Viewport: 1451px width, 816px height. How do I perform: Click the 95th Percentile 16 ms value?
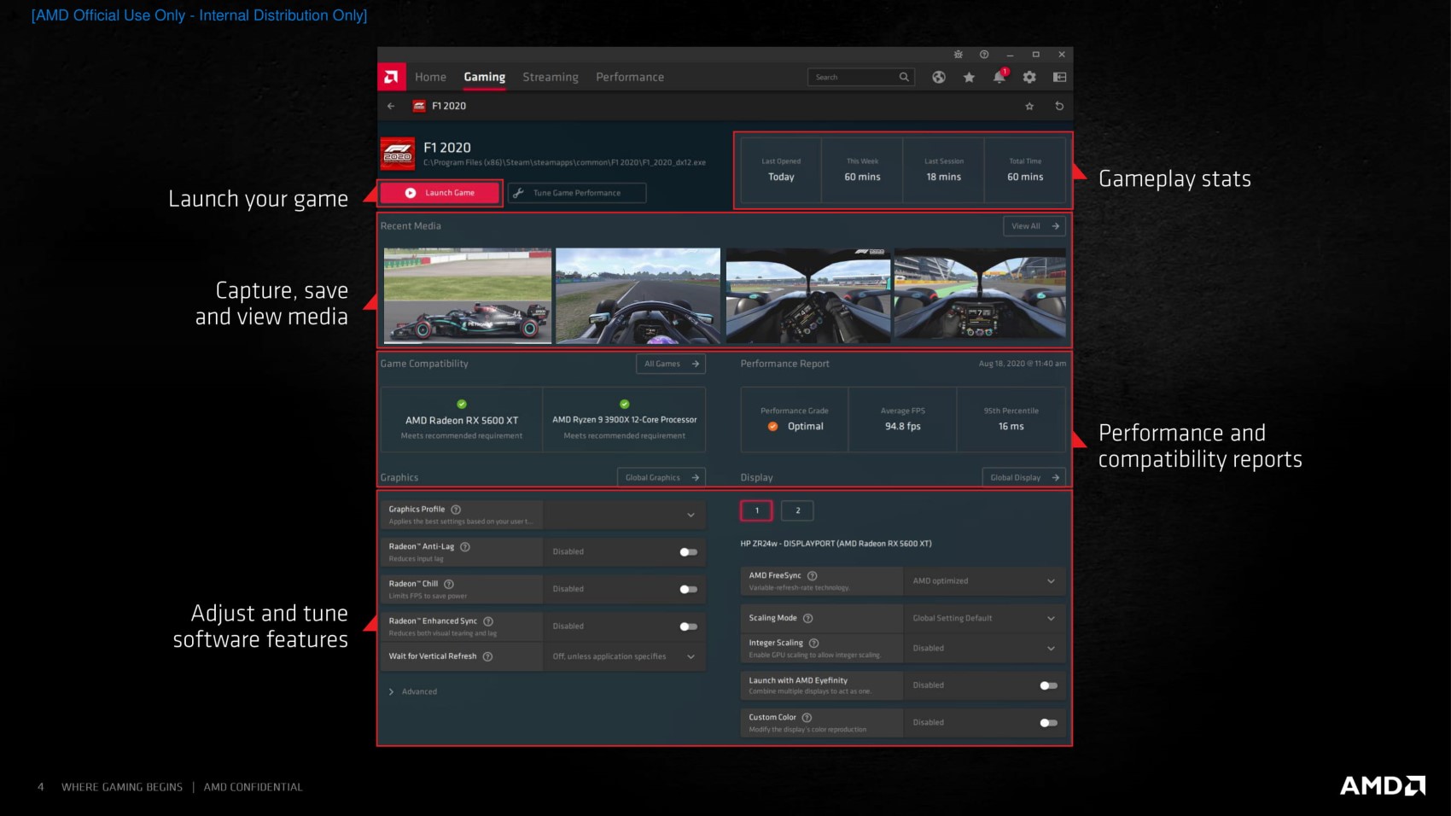(x=1011, y=427)
